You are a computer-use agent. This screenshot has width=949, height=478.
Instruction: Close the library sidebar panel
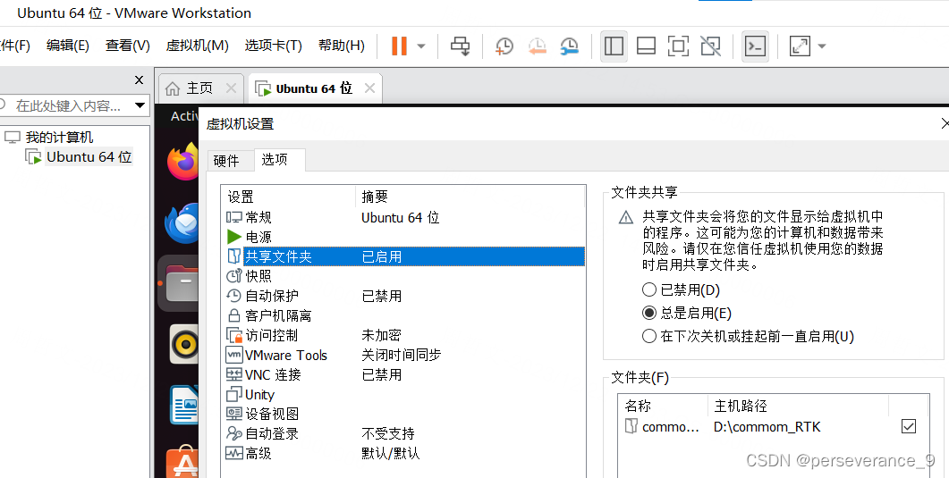(139, 80)
